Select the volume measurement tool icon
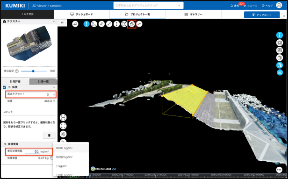Viewport: 288px width, 179px height. 132,24
